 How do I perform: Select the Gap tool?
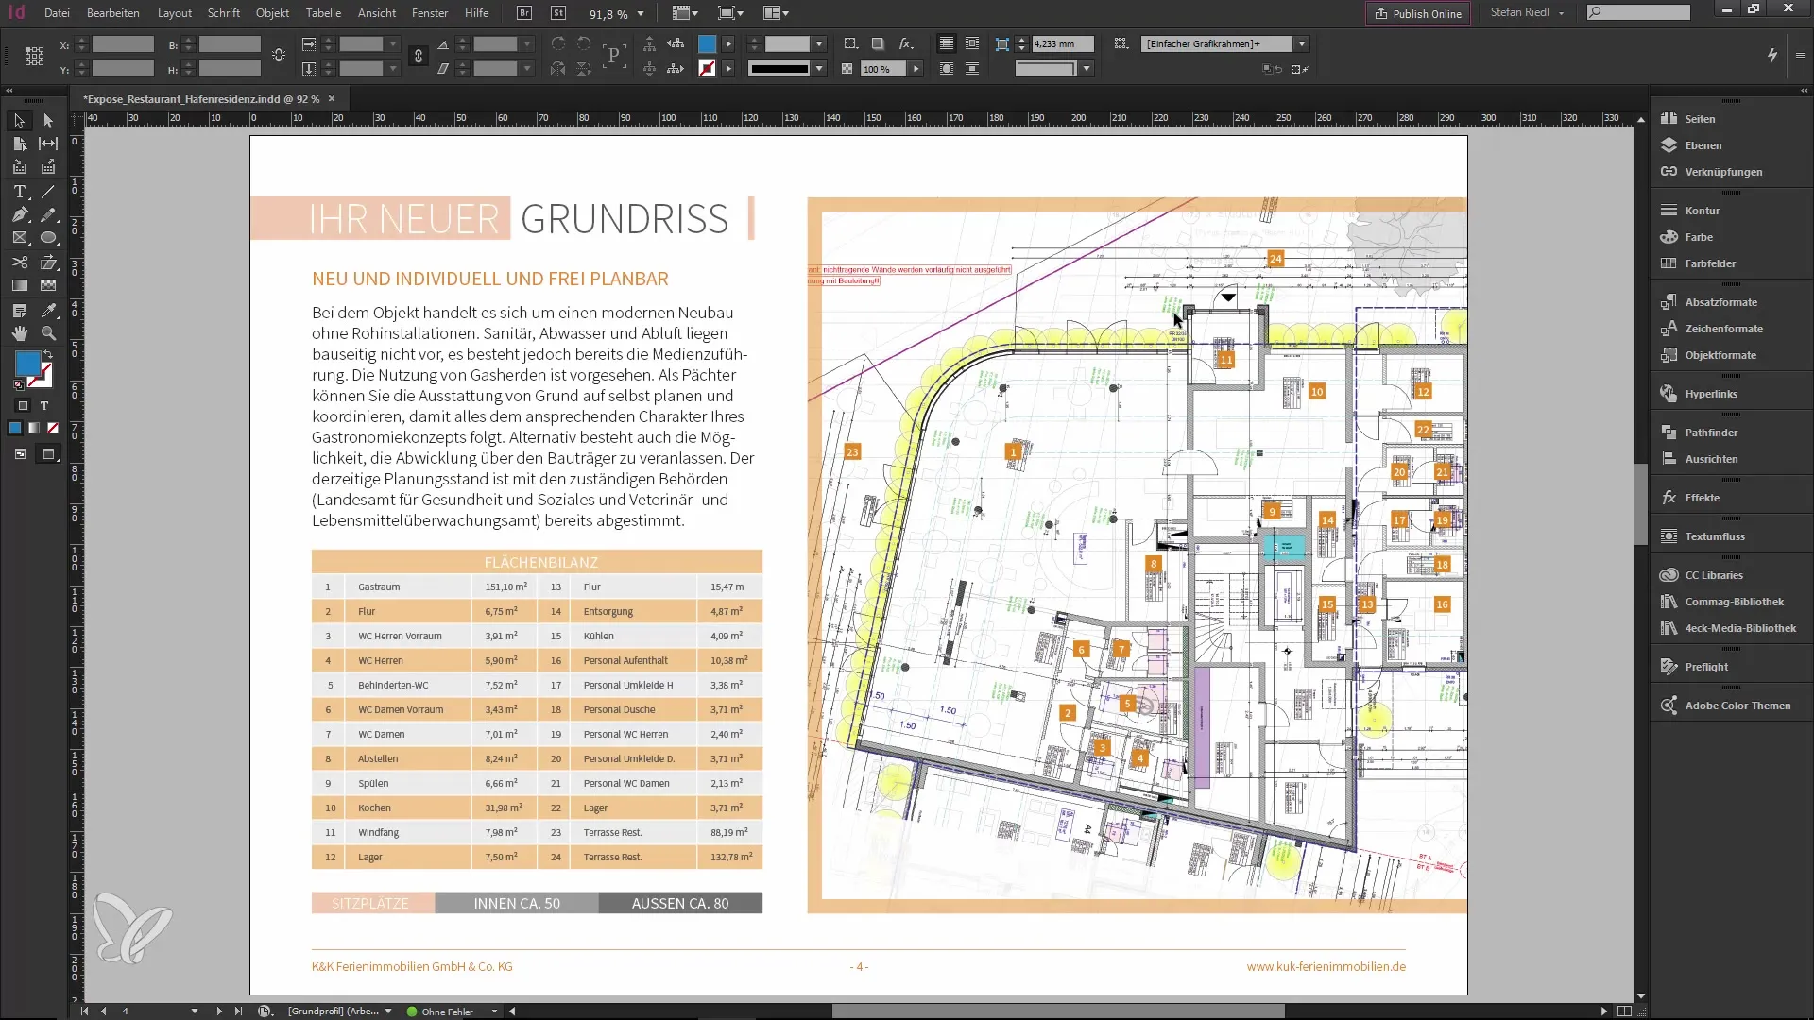pyautogui.click(x=48, y=144)
